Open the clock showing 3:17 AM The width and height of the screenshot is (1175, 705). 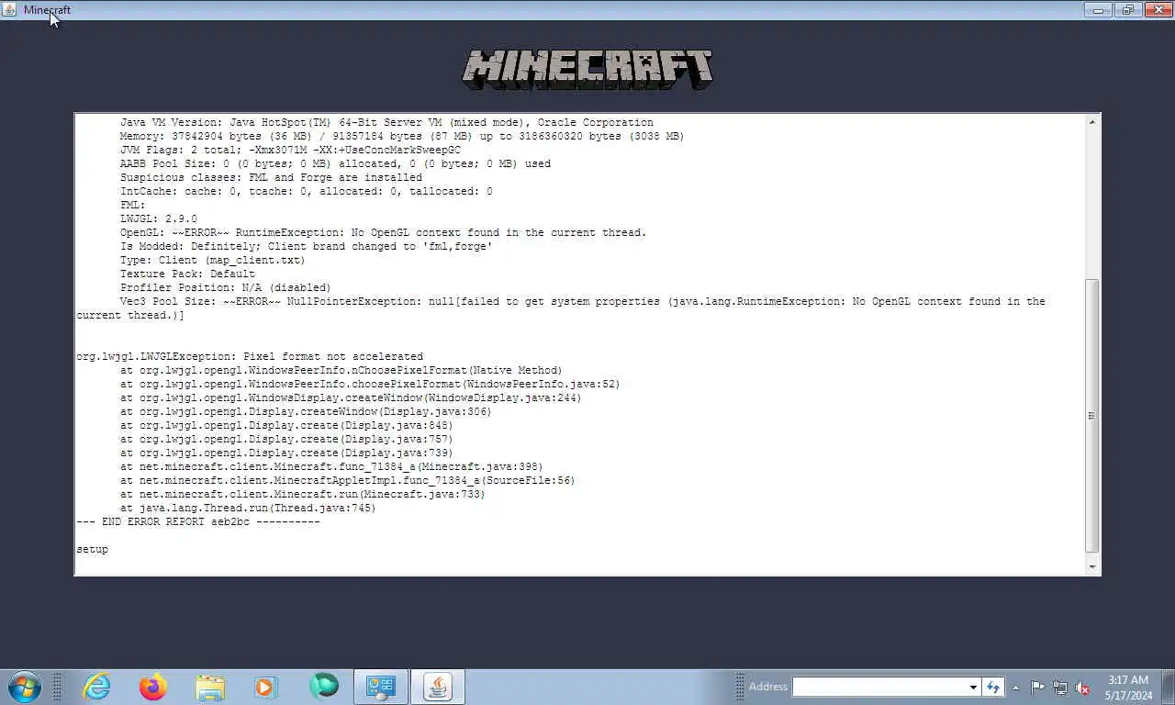[x=1128, y=687]
